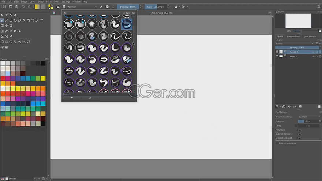Select the Zoom tool
The image size is (322, 181).
pos(2,47)
